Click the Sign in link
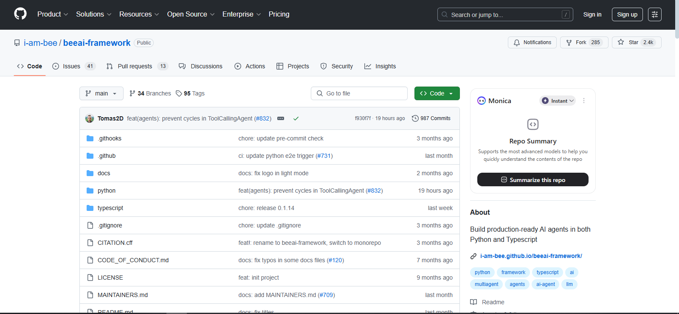679x314 pixels. pyautogui.click(x=592, y=14)
